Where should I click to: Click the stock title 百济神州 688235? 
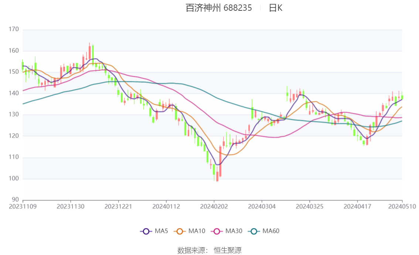click(218, 8)
